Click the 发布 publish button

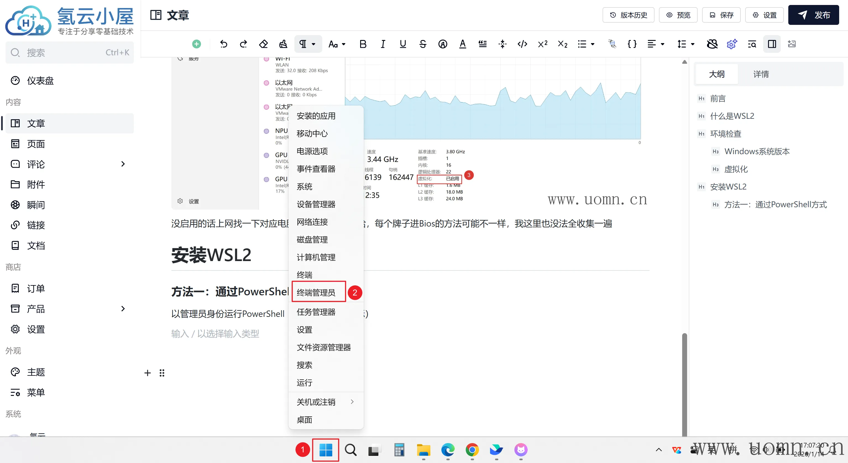pos(813,15)
